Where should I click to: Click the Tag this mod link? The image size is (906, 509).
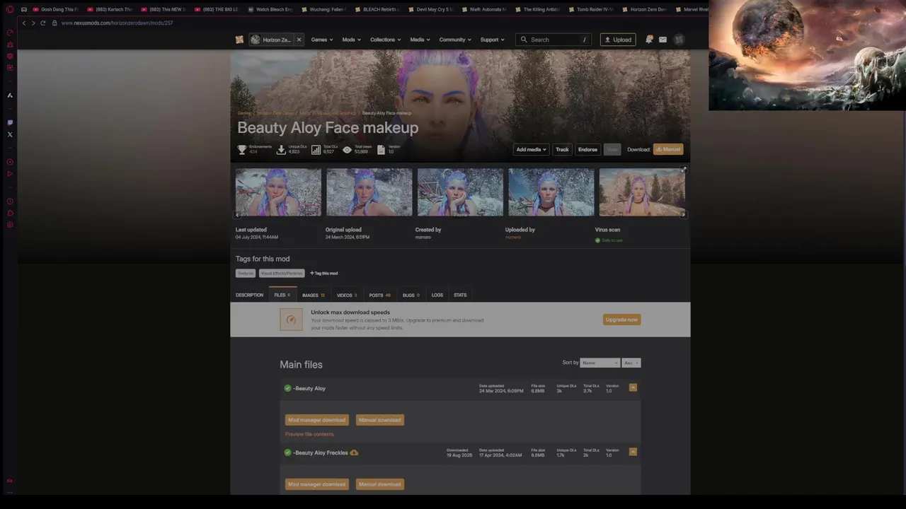[323, 273]
